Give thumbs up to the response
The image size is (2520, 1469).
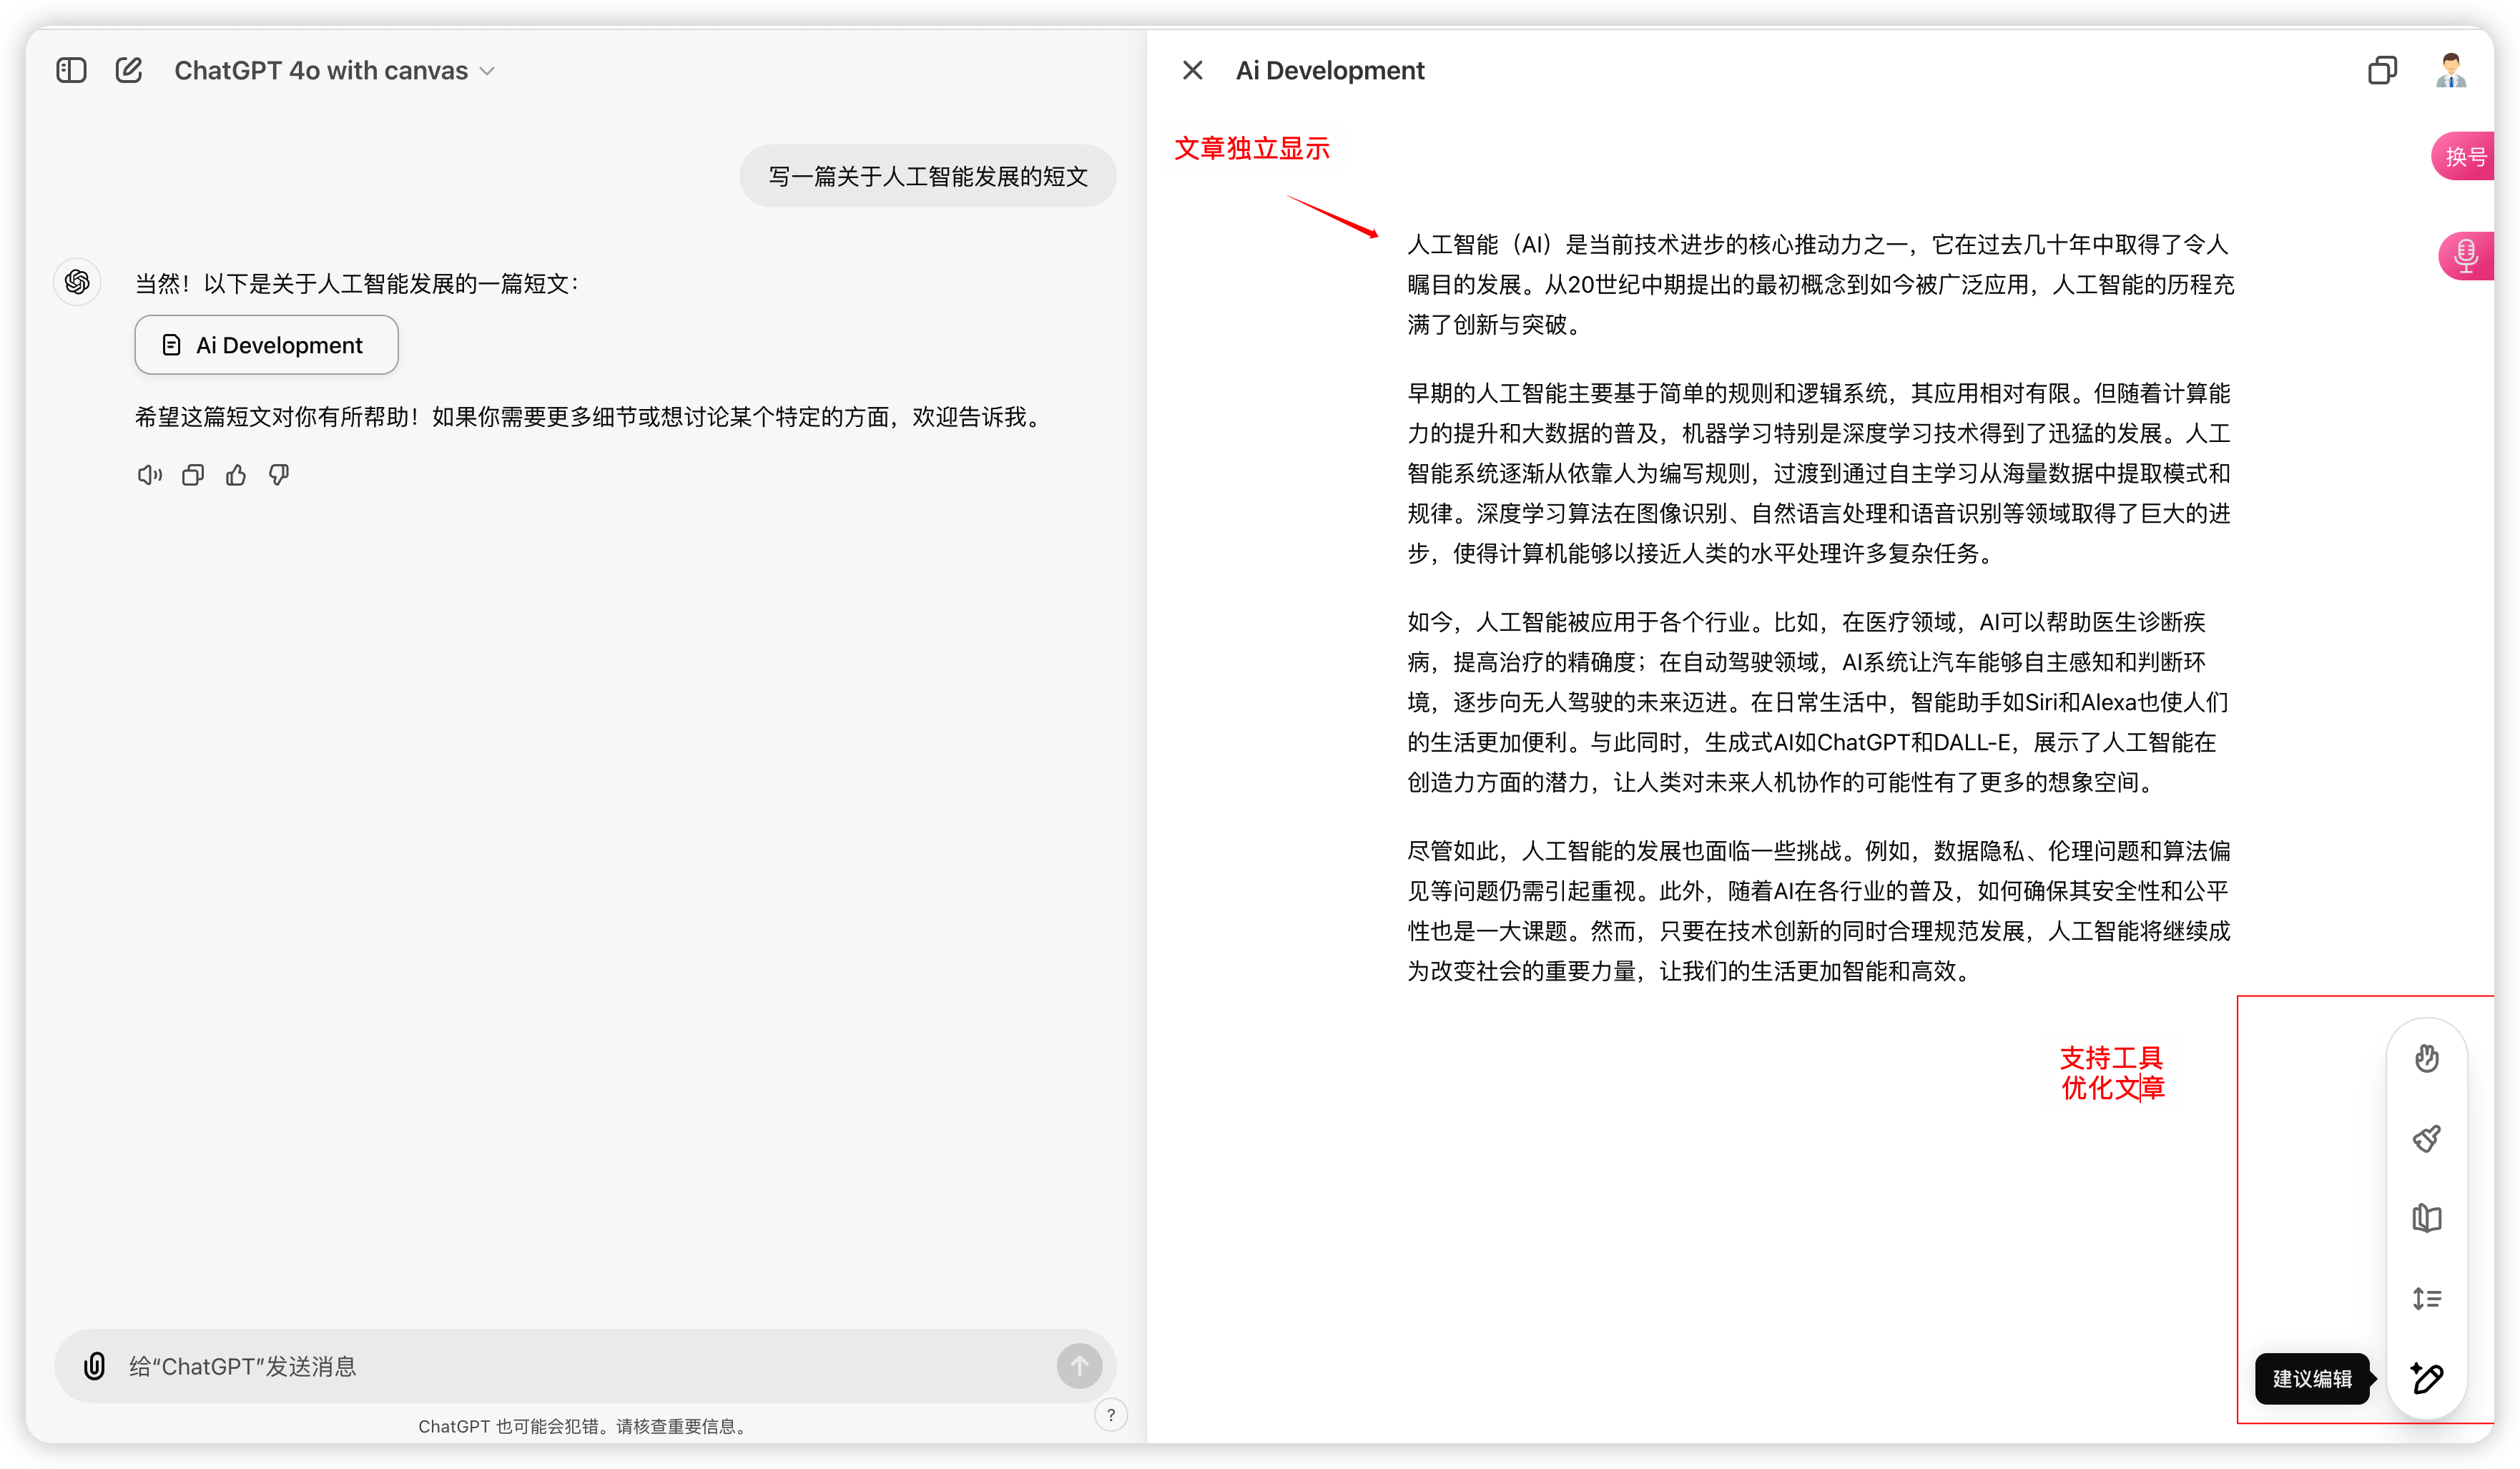236,475
